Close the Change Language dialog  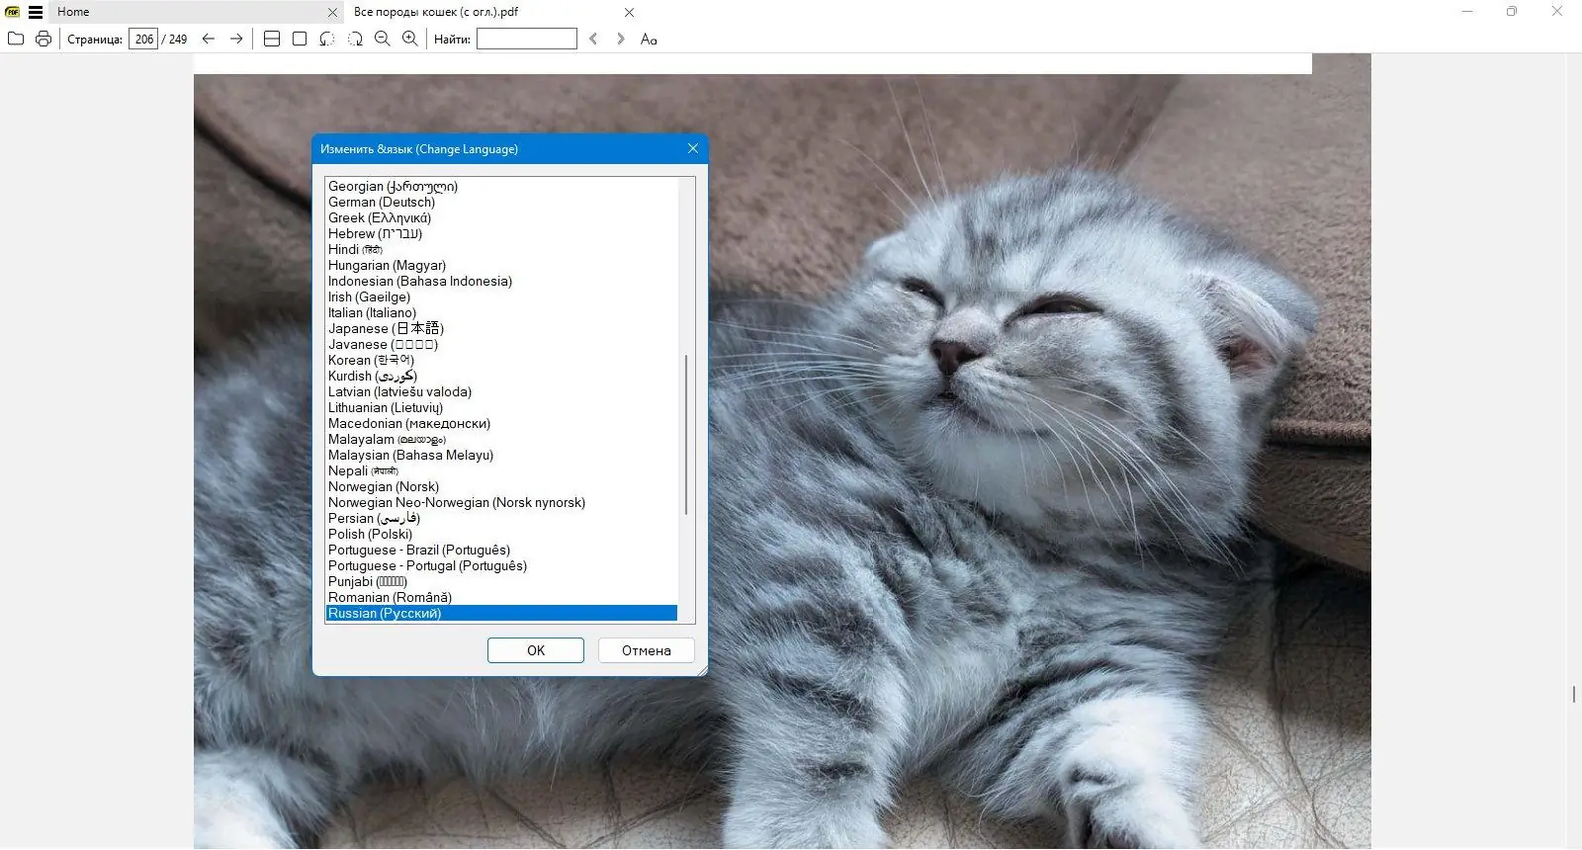(693, 148)
